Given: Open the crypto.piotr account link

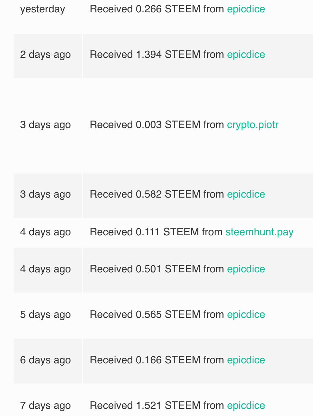Looking at the screenshot, I should tap(252, 125).
